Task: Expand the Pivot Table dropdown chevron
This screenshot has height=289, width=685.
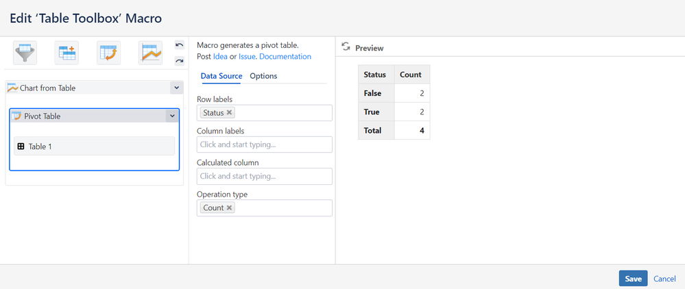Action: pyautogui.click(x=171, y=116)
